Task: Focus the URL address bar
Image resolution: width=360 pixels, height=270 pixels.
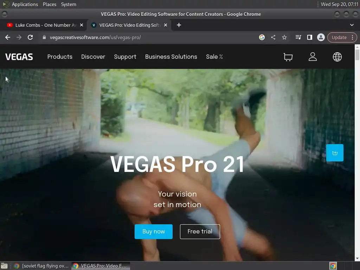Action: click(147, 37)
